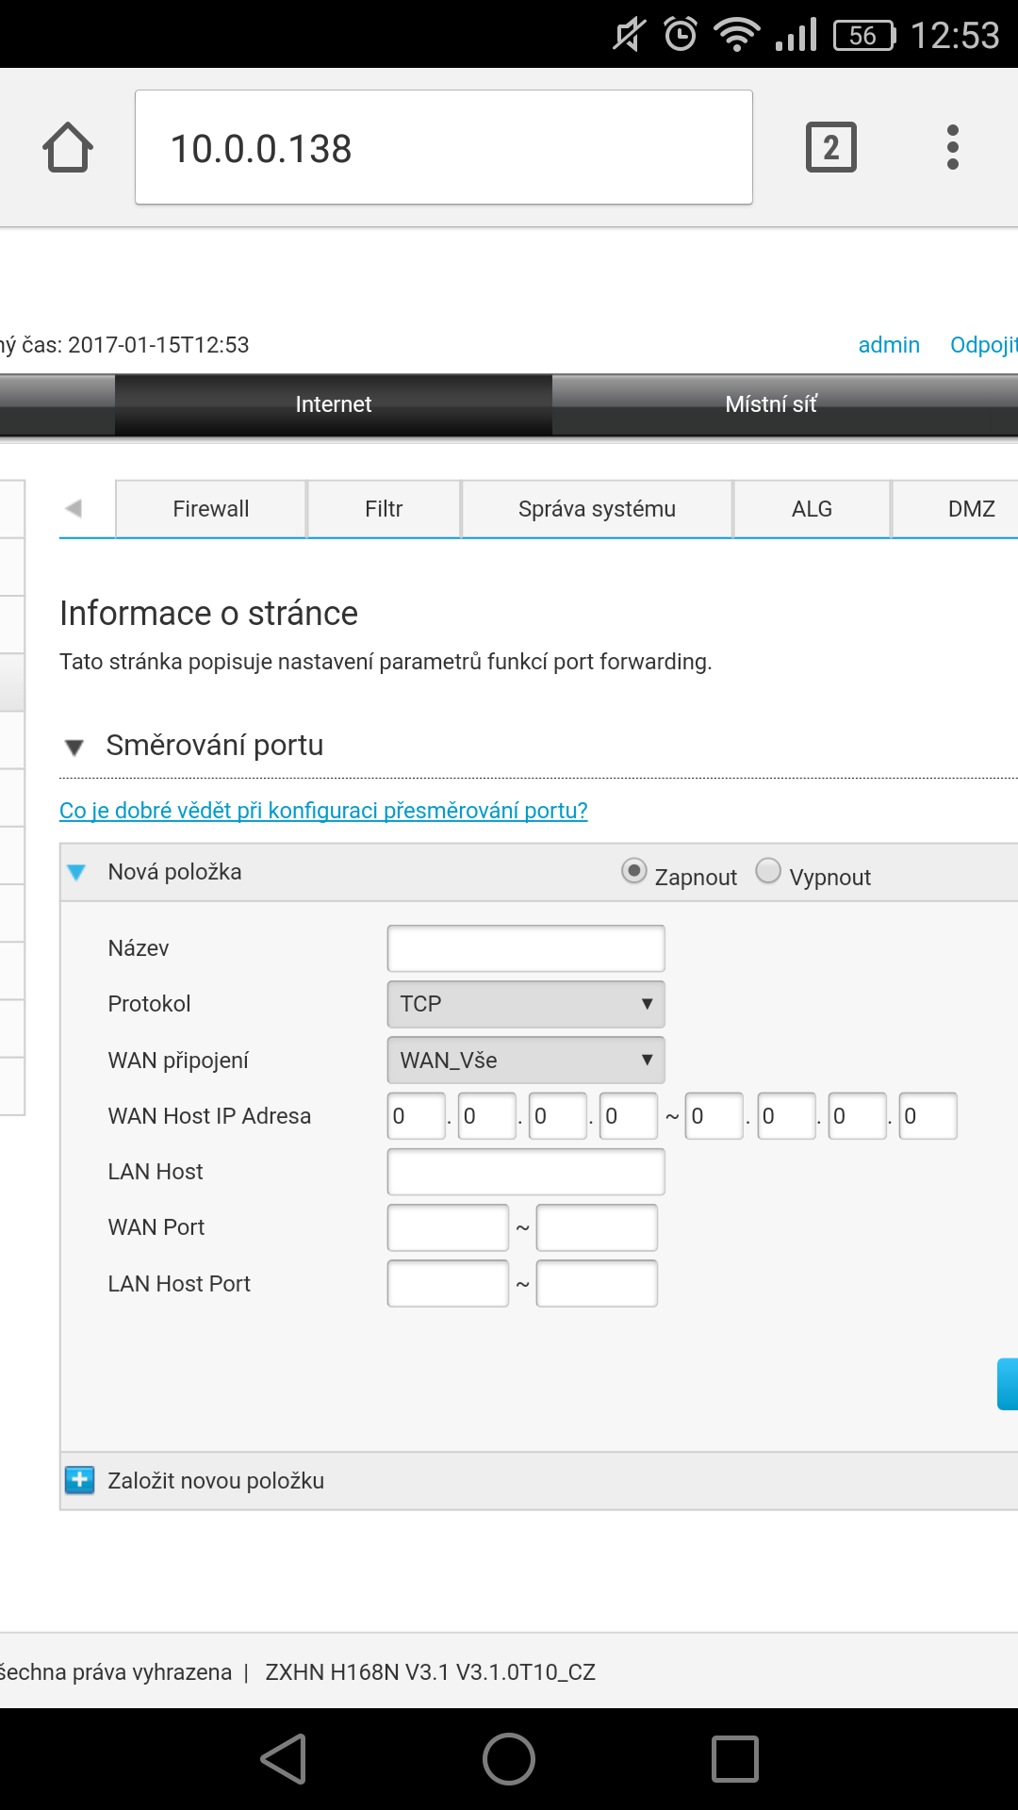
Task: Click the Název text field
Action: 526,948
